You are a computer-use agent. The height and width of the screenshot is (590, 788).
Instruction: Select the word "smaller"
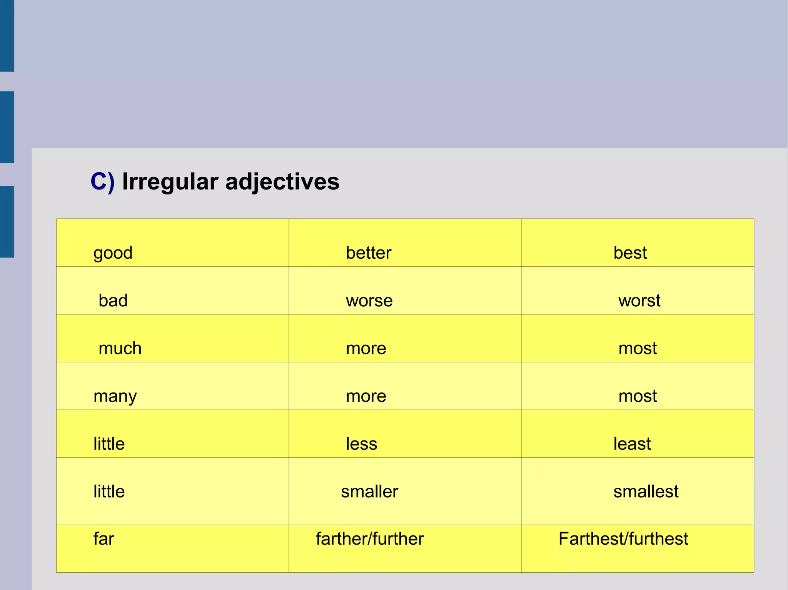coord(369,492)
